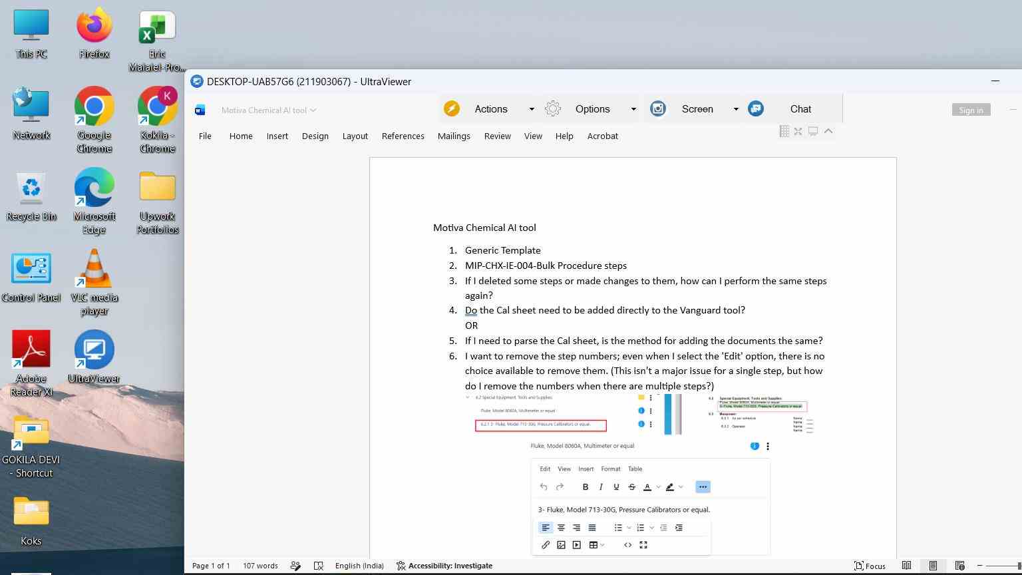Expand the Options dropdown arrow
Screen dimensions: 1022x575
click(633, 109)
